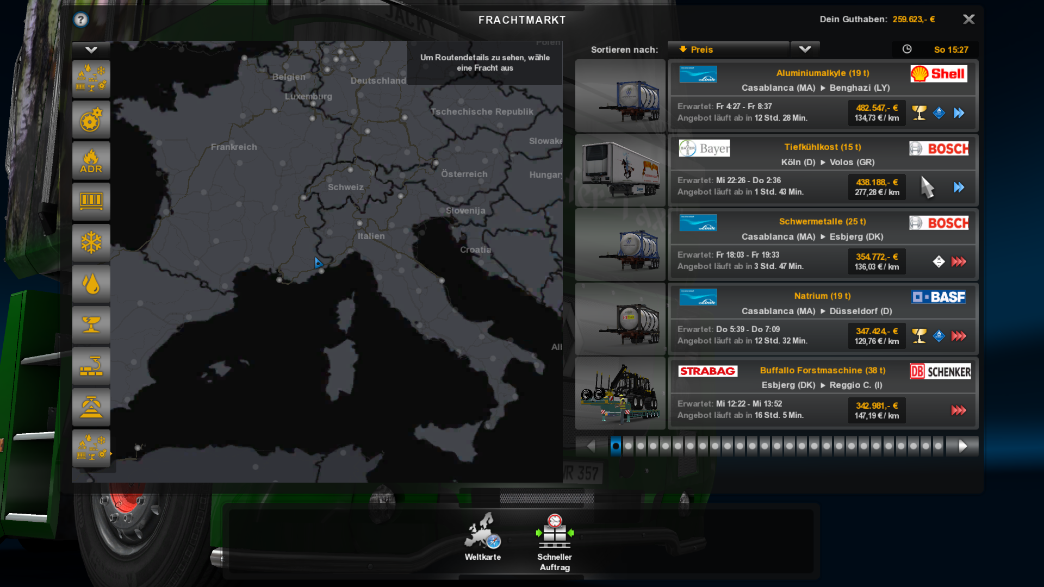This screenshot has height=587, width=1044.
Task: Select the Natrium (19 t) job title
Action: tap(823, 296)
